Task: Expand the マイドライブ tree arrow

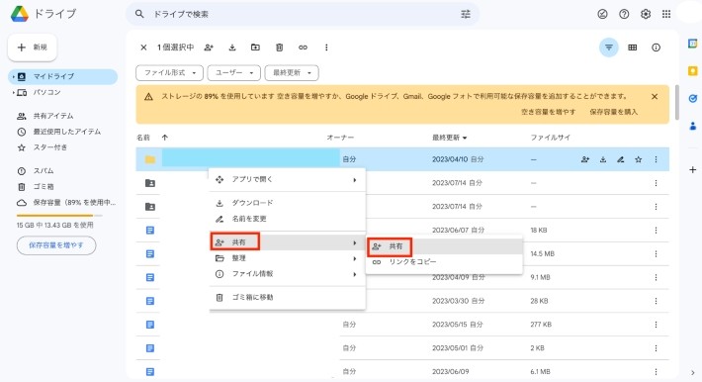Action: tap(13, 76)
